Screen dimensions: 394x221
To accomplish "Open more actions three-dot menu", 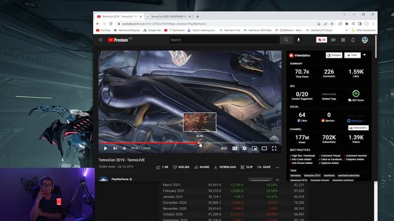I will [278, 168].
